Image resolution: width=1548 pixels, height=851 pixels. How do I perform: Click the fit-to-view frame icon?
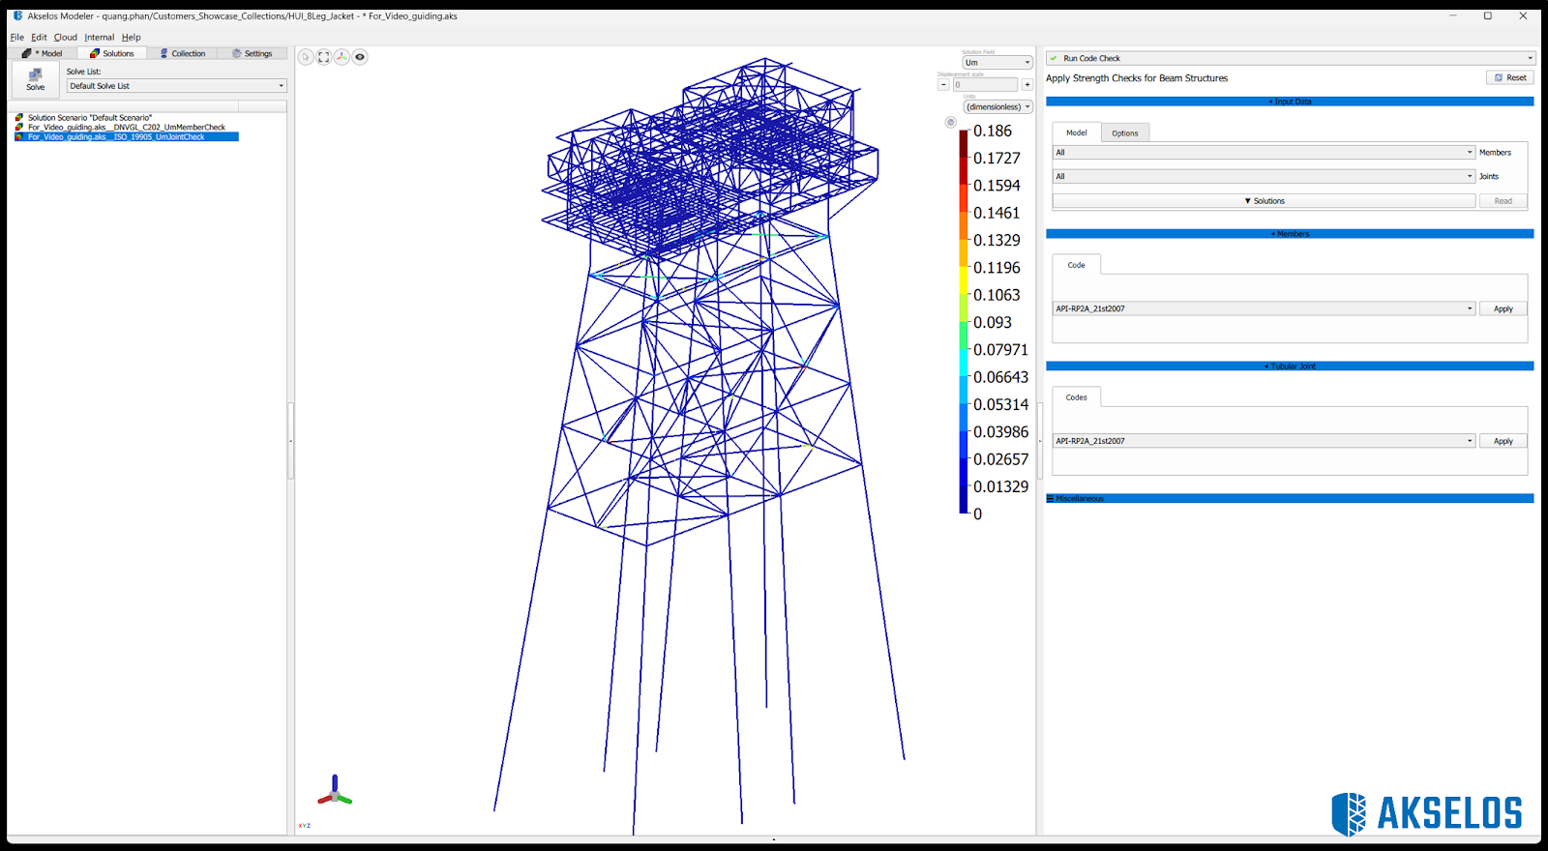tap(324, 57)
